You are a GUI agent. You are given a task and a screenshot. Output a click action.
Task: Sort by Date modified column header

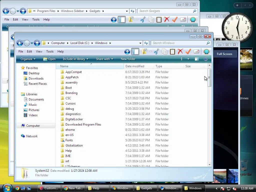(139, 66)
